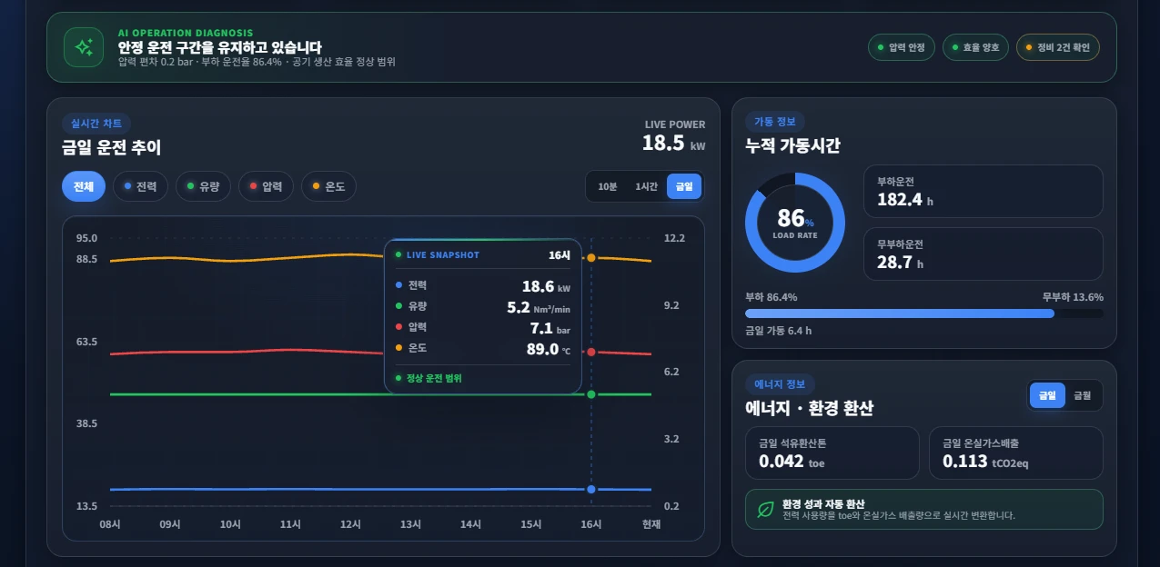Screen dimensions: 1160x567
Task: Select 금일 in energy info panel
Action: 1047,395
